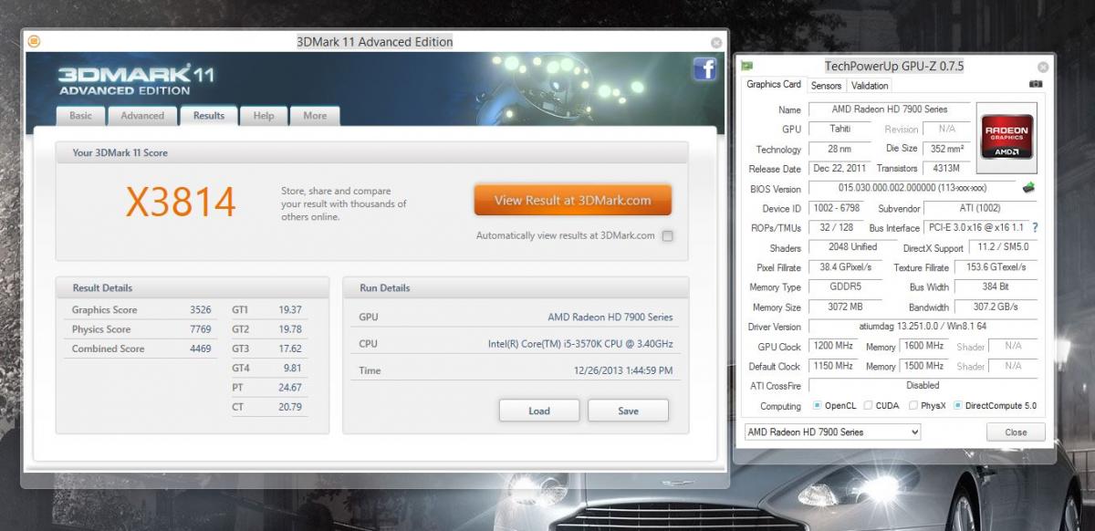Click View Result at 3DMark.com button
Viewport: 1095px width, 531px height.
click(573, 200)
